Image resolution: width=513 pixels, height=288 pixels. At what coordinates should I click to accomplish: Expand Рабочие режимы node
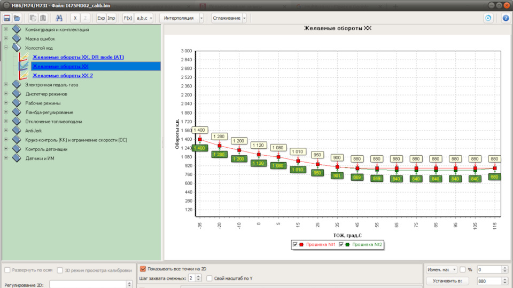pos(6,102)
